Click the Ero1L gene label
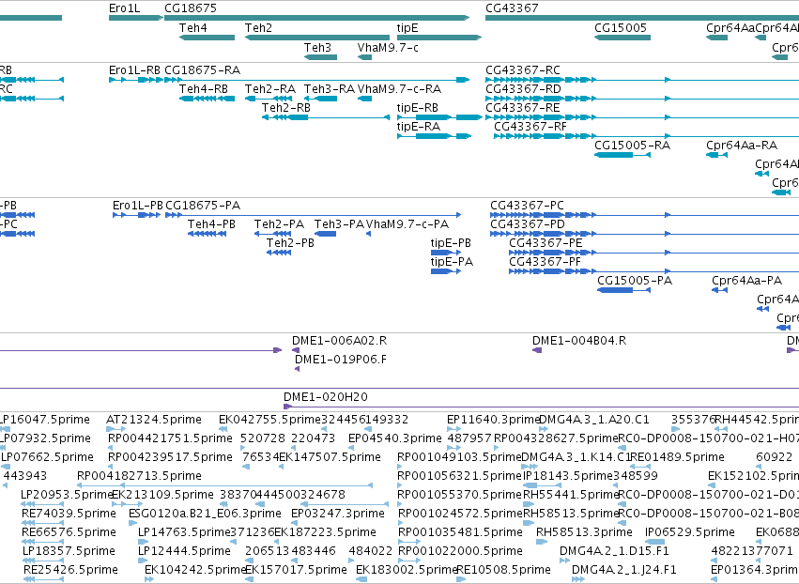 coord(124,8)
